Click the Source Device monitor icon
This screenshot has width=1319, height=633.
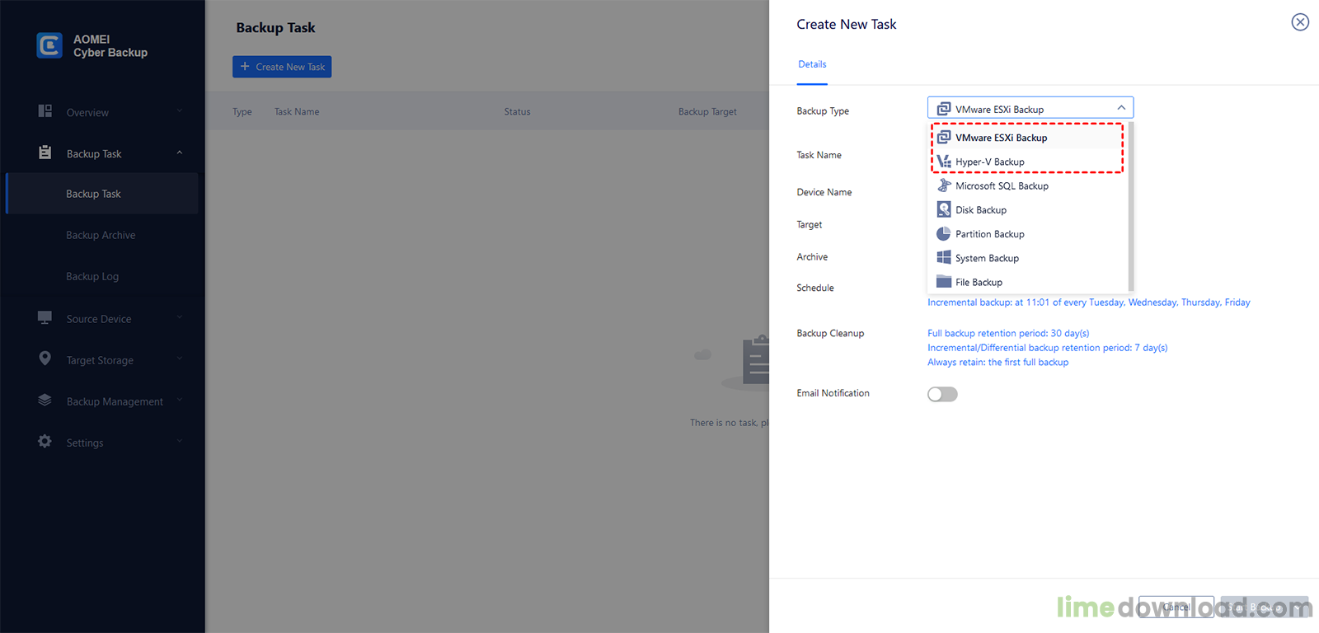(45, 317)
